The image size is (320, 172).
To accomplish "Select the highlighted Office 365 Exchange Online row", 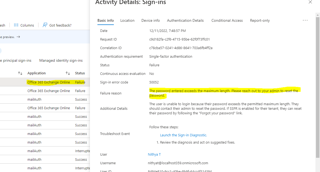I will (45, 82).
